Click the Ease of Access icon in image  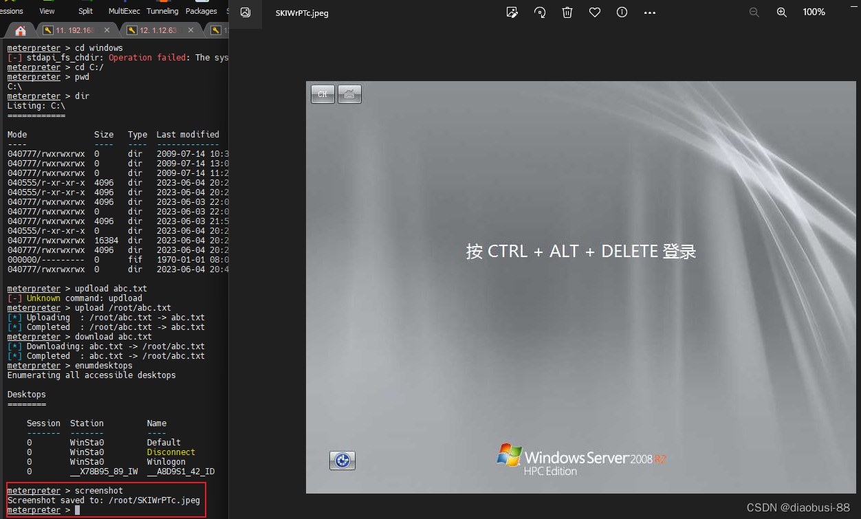[342, 460]
